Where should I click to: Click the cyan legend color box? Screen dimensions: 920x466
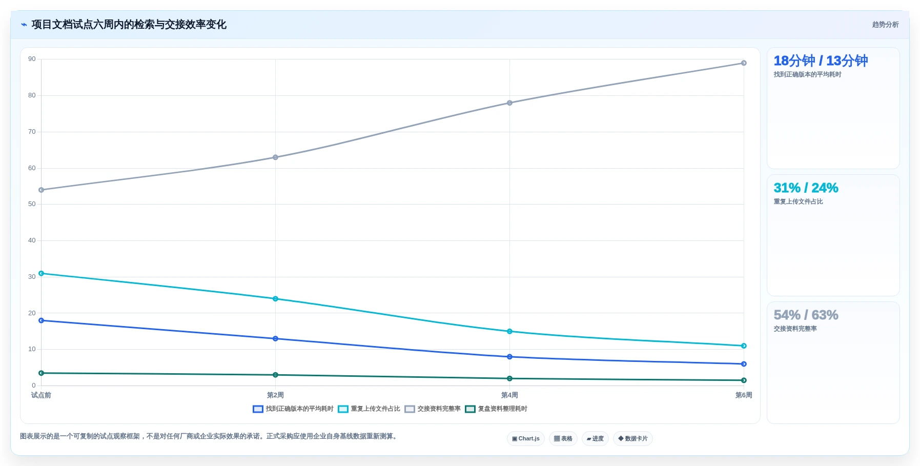click(x=343, y=409)
